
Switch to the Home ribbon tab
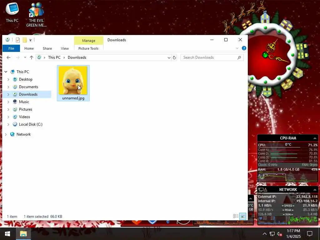pyautogui.click(x=29, y=48)
